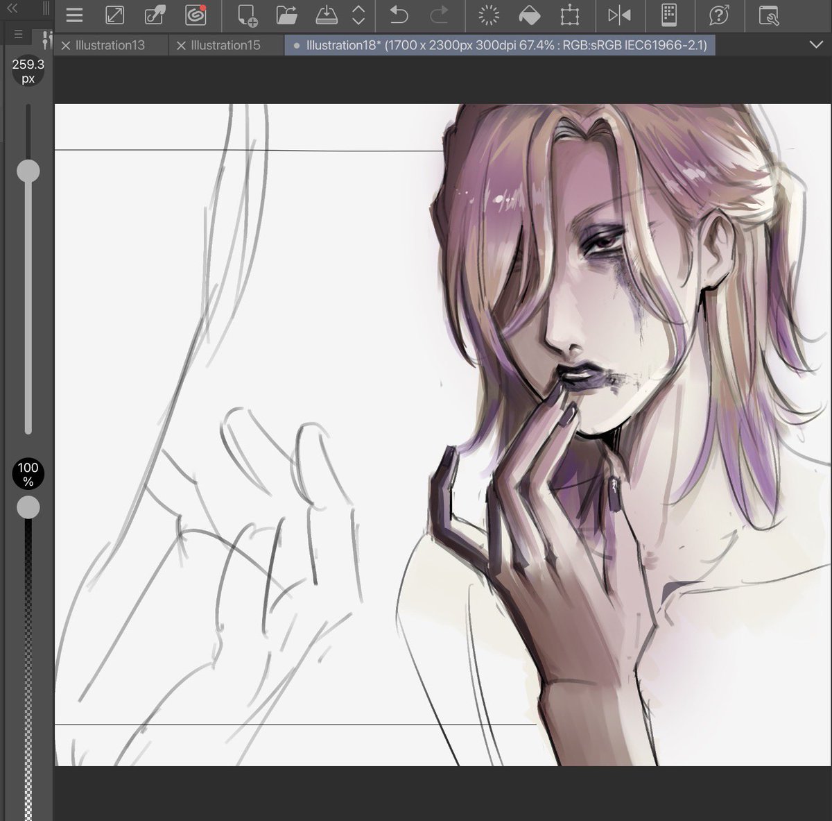The height and width of the screenshot is (821, 832).
Task: Close the Illustration13 tab
Action: [x=66, y=46]
